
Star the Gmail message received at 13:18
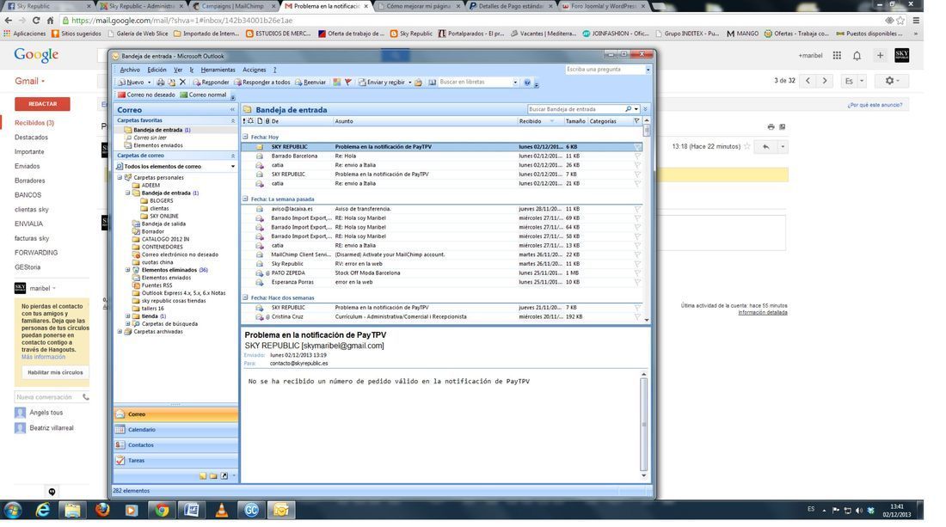(746, 146)
